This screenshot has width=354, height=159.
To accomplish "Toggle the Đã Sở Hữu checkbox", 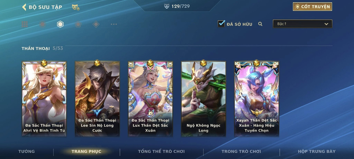I will tap(221, 24).
